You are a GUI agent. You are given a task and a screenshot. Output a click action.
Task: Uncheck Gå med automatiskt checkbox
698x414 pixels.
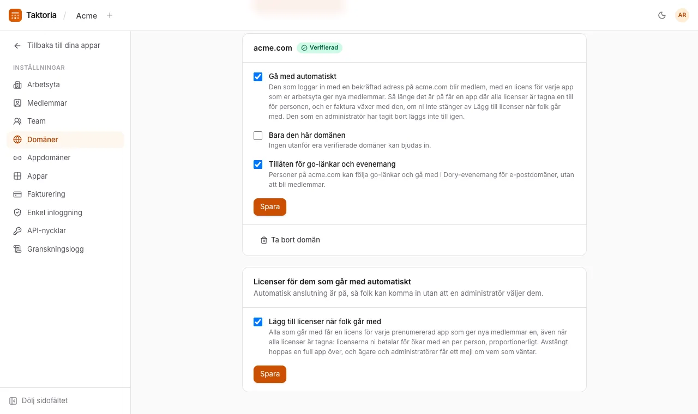(x=258, y=77)
